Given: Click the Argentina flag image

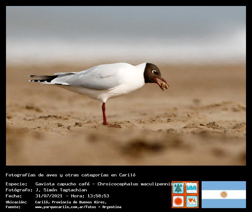Looking at the screenshot, I should (223, 195).
